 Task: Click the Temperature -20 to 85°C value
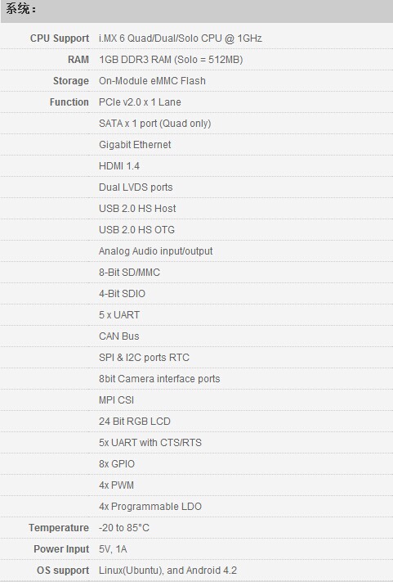coord(123,527)
